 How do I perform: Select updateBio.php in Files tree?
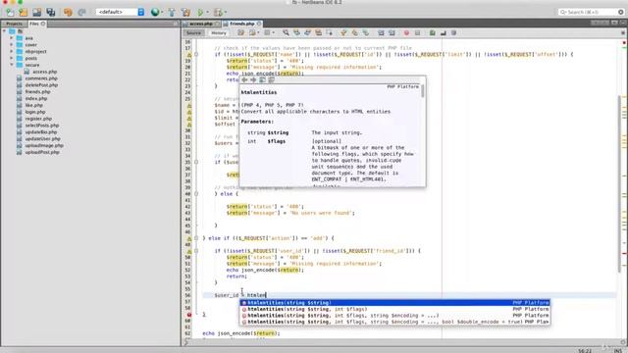[x=41, y=132]
